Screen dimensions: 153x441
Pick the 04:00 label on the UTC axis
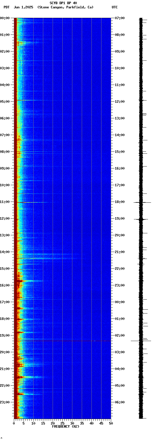click(119, 369)
